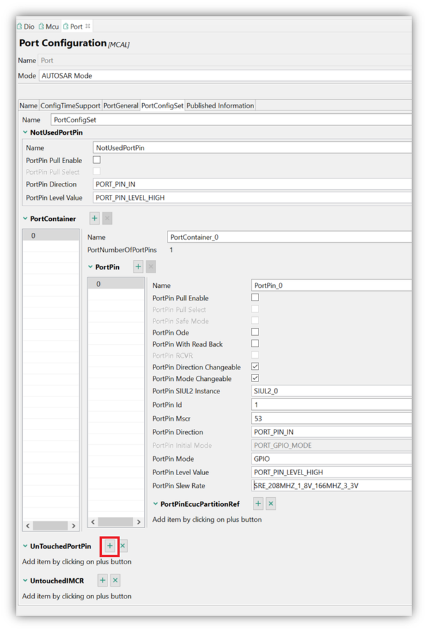Delete the UnTouchedPortPin entry
The width and height of the screenshot is (428, 632).
[x=123, y=545]
